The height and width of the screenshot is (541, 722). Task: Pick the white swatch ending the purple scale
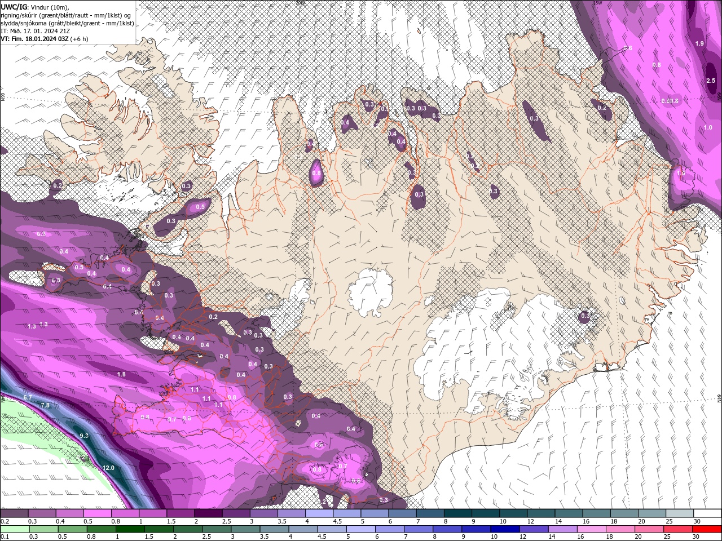coord(708,513)
